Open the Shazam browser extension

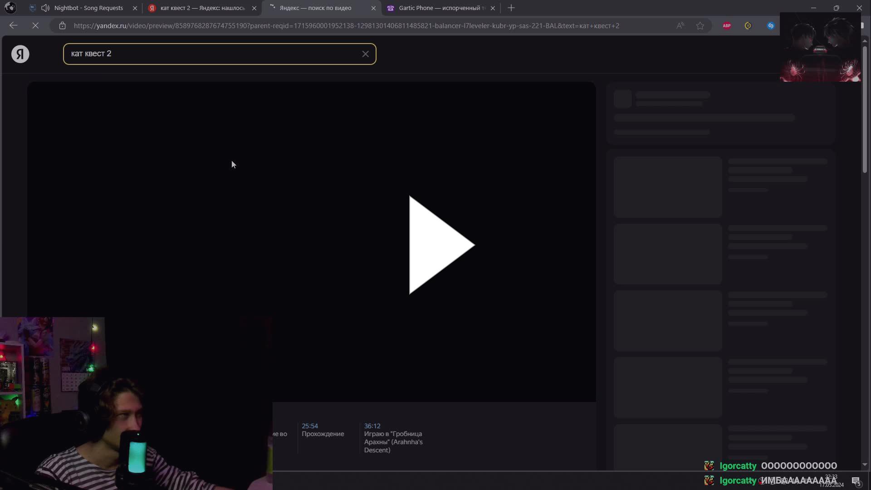click(771, 25)
